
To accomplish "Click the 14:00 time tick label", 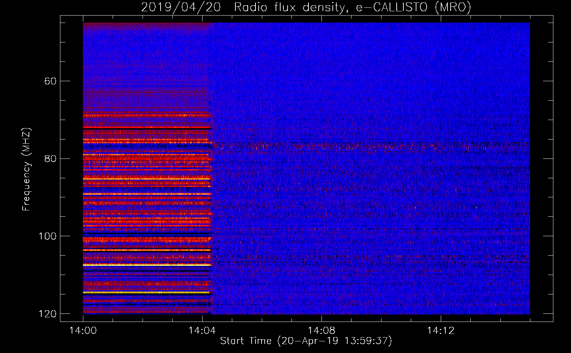I will point(83,331).
